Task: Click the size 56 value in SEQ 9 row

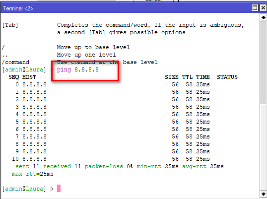Action: (175, 151)
